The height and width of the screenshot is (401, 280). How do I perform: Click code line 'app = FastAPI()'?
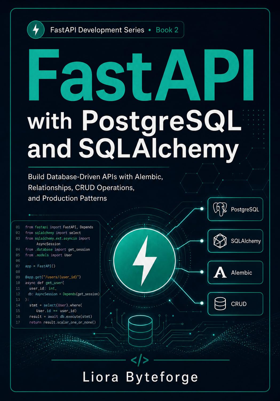click(x=40, y=266)
